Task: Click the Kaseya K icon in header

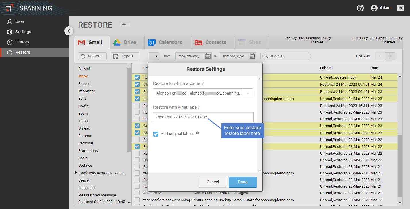Action: [x=401, y=8]
